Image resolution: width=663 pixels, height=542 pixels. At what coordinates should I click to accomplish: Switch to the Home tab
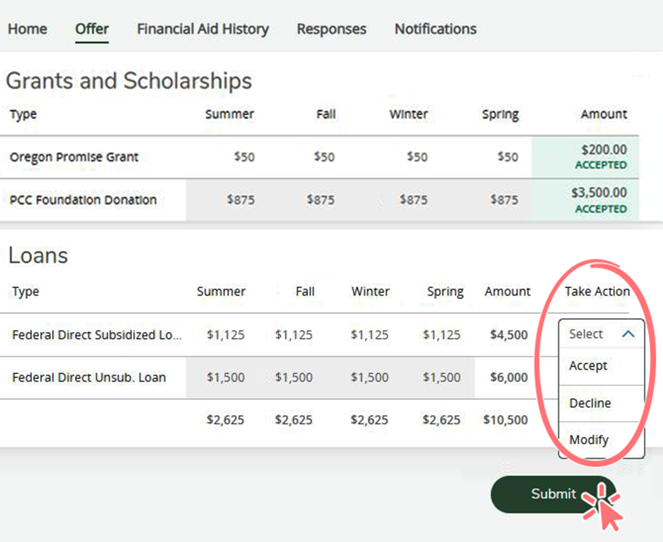[27, 29]
